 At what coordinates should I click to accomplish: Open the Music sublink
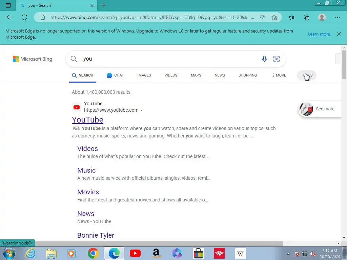(86, 170)
